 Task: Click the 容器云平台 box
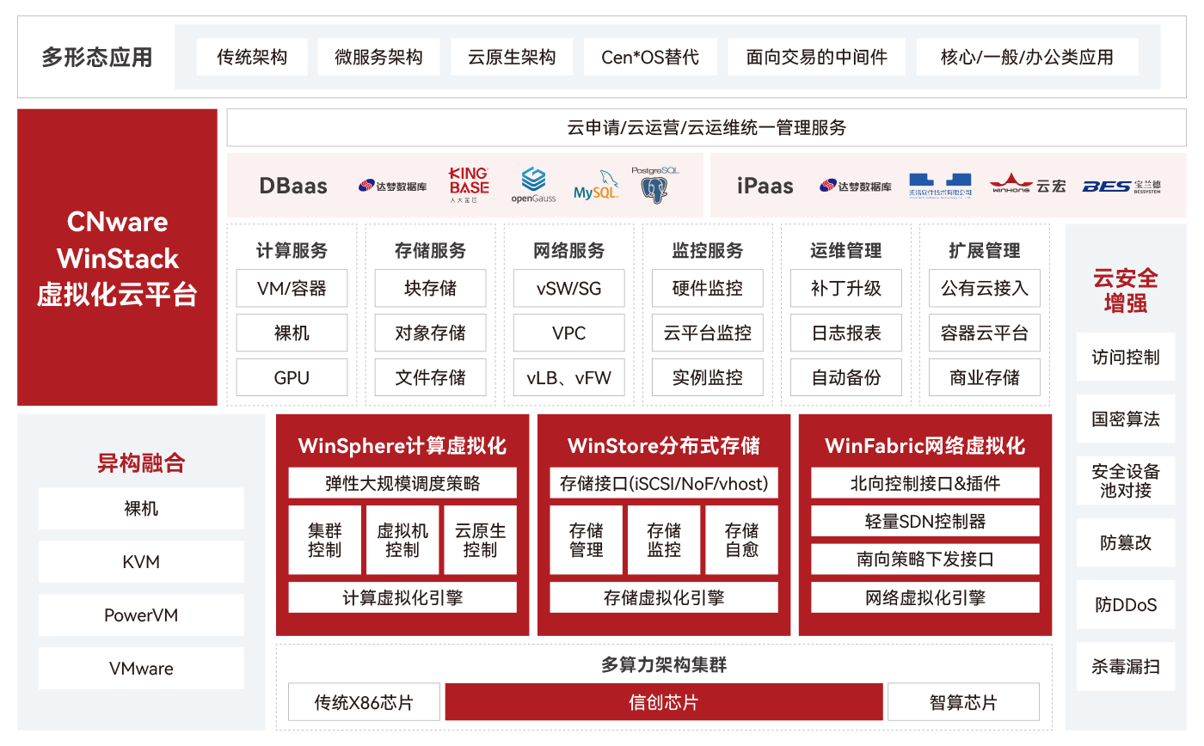(985, 333)
